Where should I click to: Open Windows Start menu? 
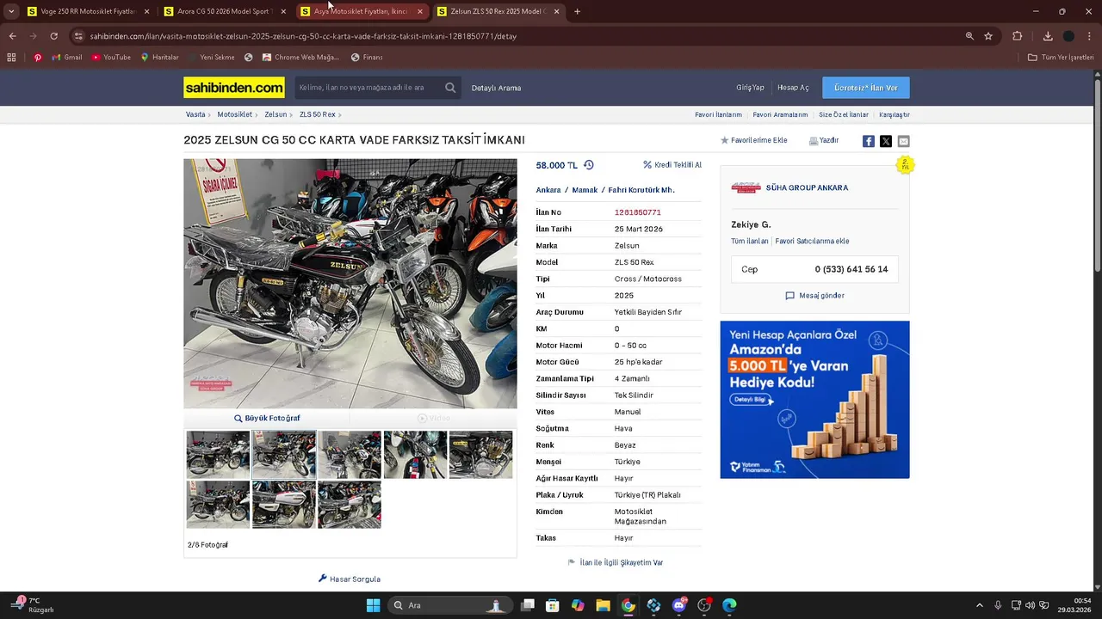(373, 605)
